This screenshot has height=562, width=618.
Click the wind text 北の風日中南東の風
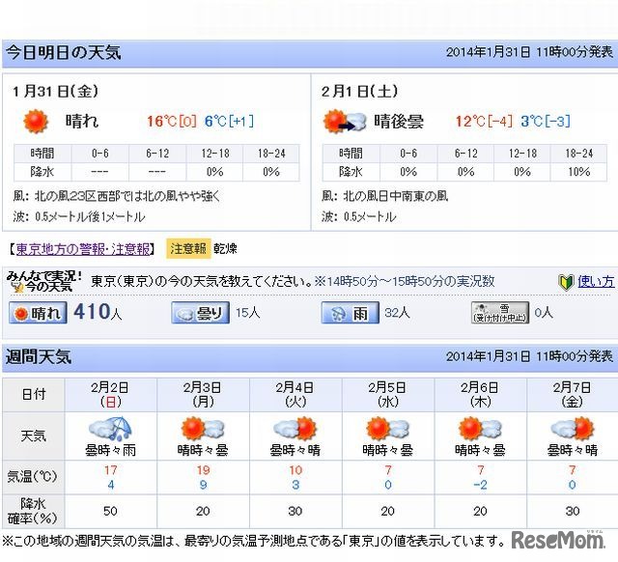pyautogui.click(x=396, y=196)
